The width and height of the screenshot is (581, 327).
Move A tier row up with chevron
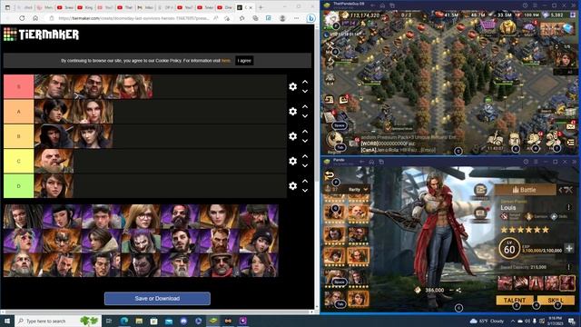pos(305,107)
